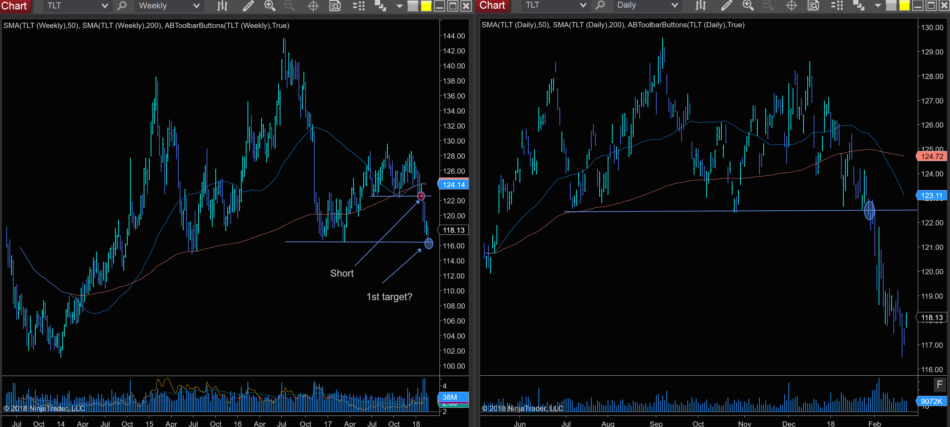Click the 124.72 price marker on Daily axis
Viewport: 950px width, 427px height.
point(931,157)
